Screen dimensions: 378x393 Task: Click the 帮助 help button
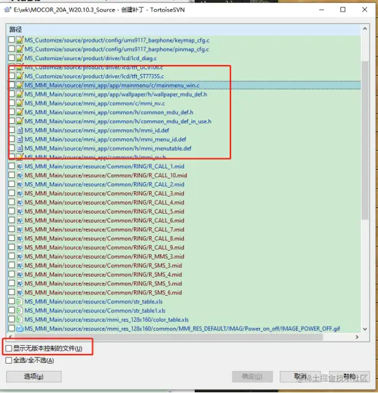349,377
